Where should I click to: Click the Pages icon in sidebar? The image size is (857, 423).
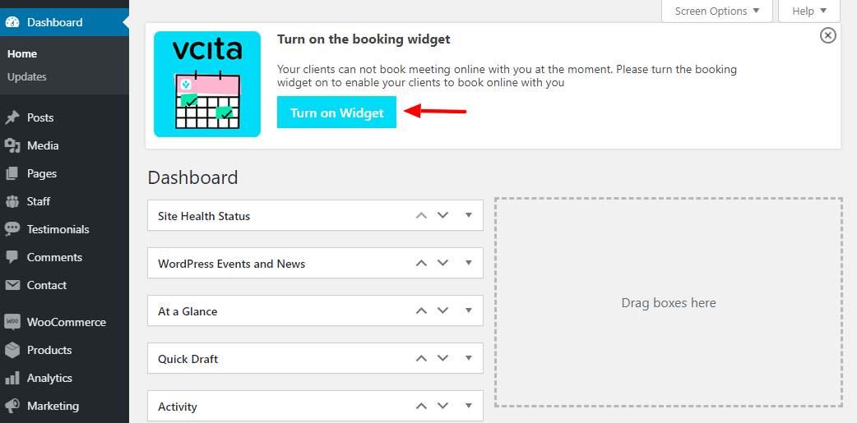(x=12, y=173)
